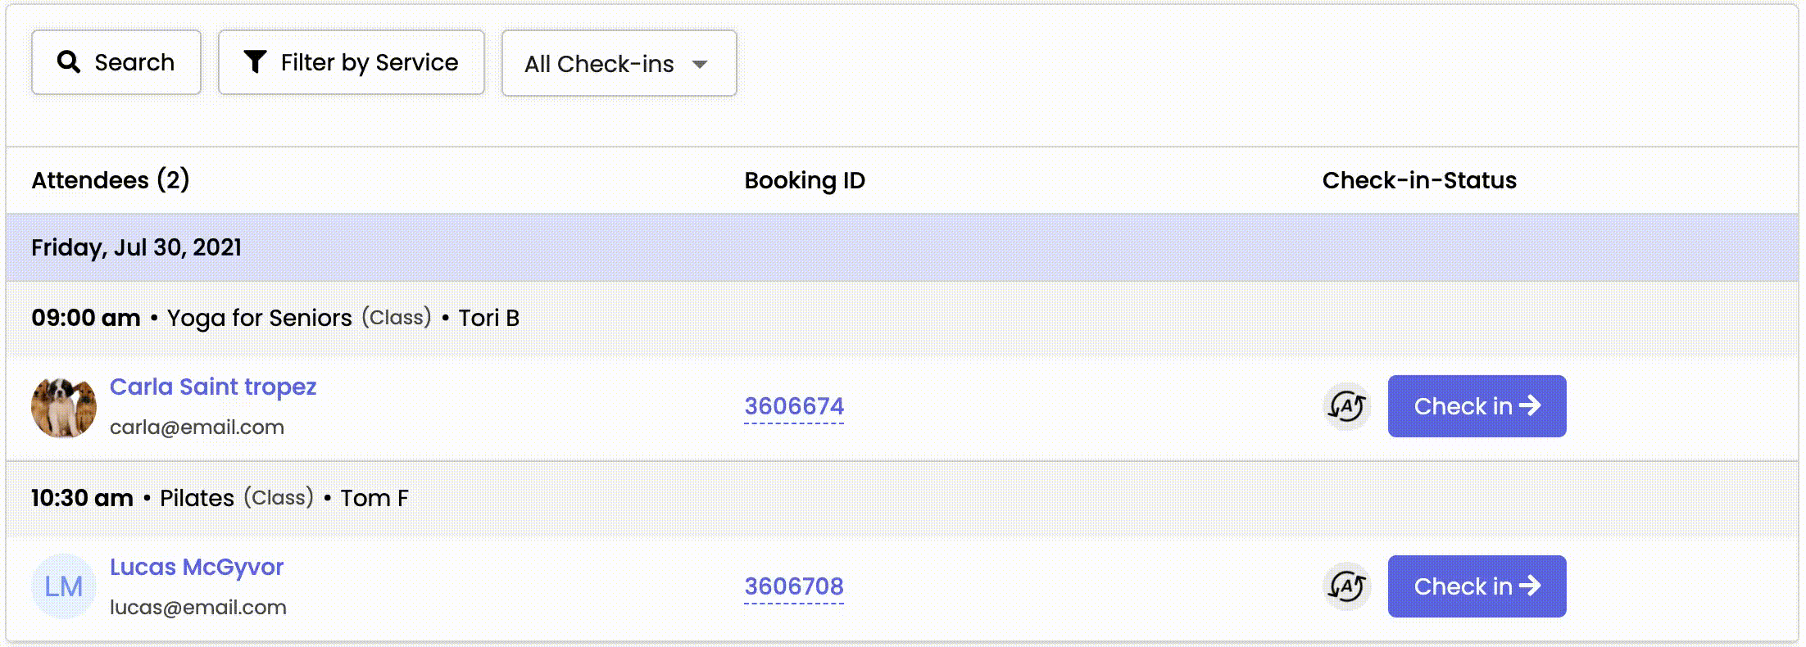Open booking ID 3606708

click(793, 586)
